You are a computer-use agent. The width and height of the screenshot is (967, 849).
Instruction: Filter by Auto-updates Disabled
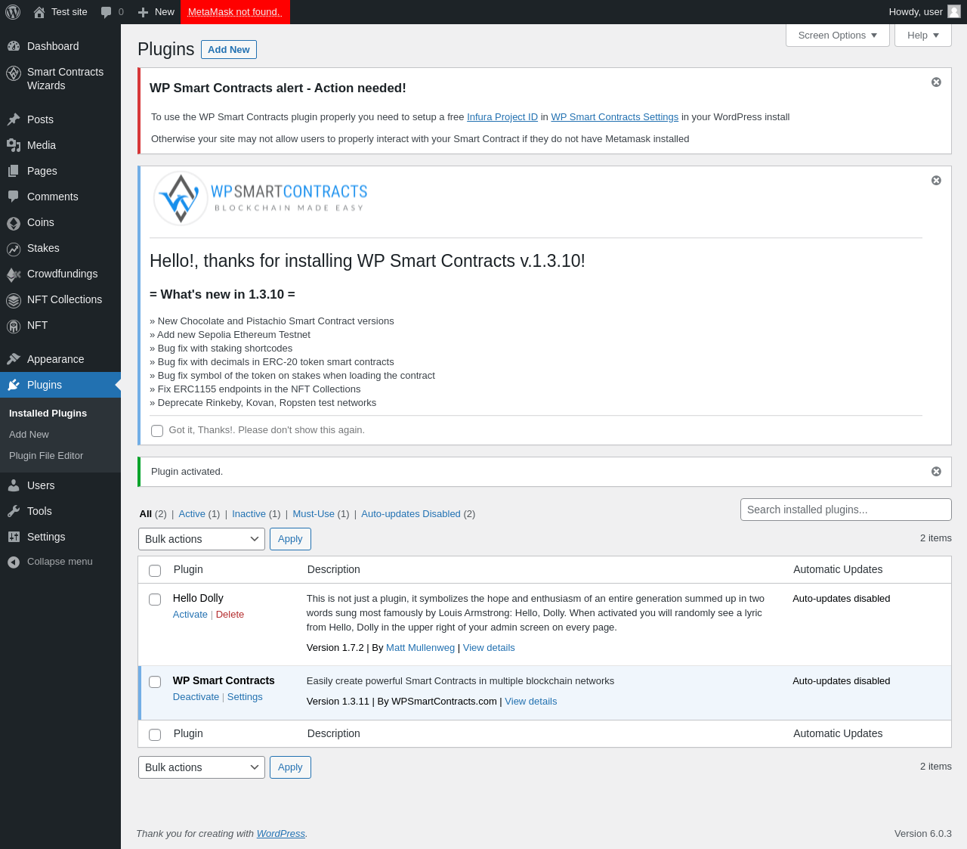click(x=411, y=514)
